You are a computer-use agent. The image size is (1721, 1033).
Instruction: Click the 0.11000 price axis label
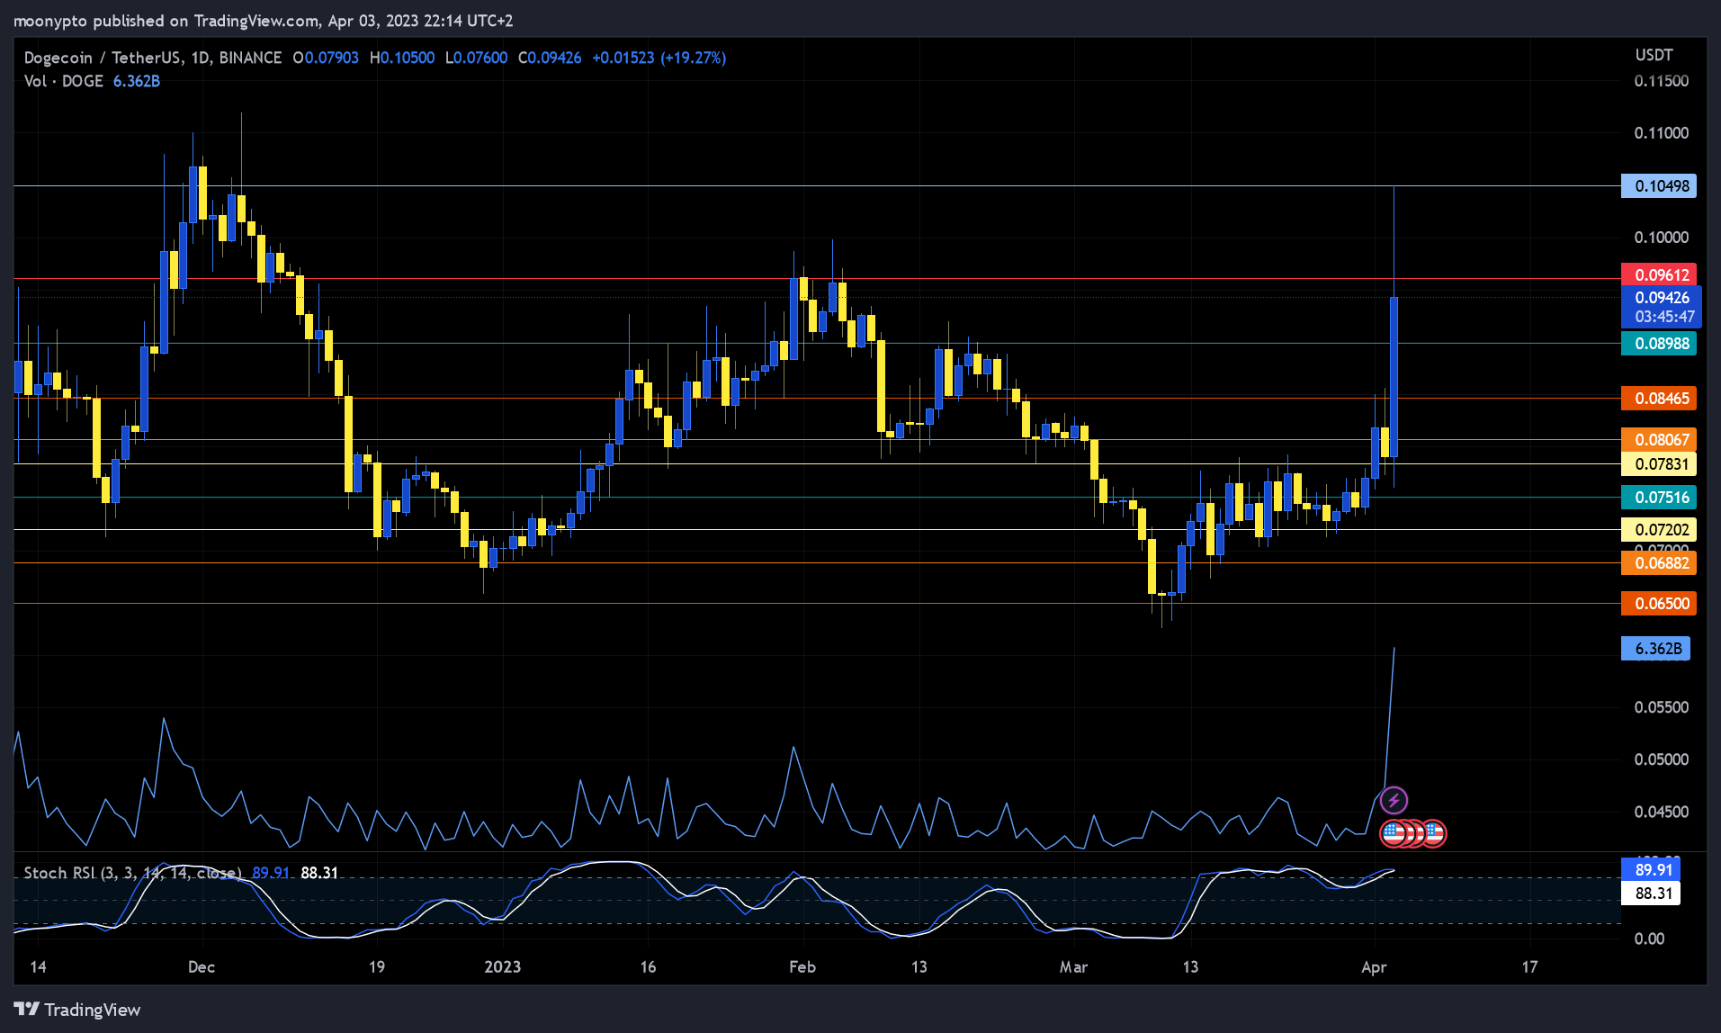pyautogui.click(x=1661, y=133)
